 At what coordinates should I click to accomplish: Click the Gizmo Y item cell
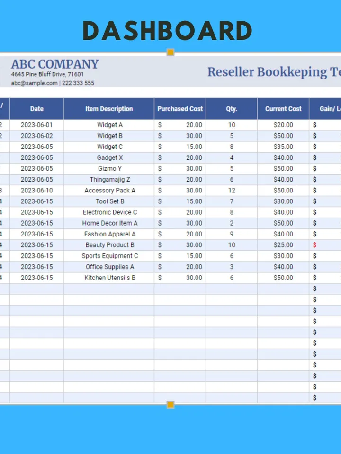coord(109,168)
